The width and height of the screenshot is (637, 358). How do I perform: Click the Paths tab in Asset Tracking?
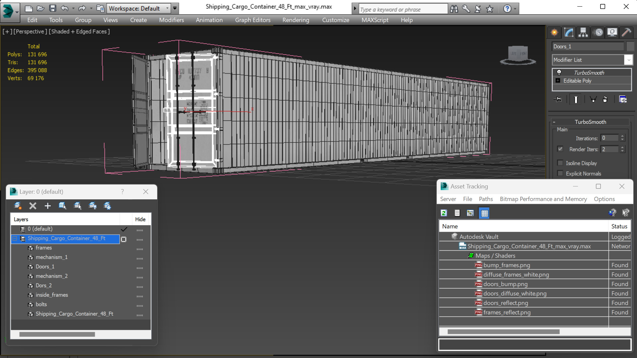point(485,199)
